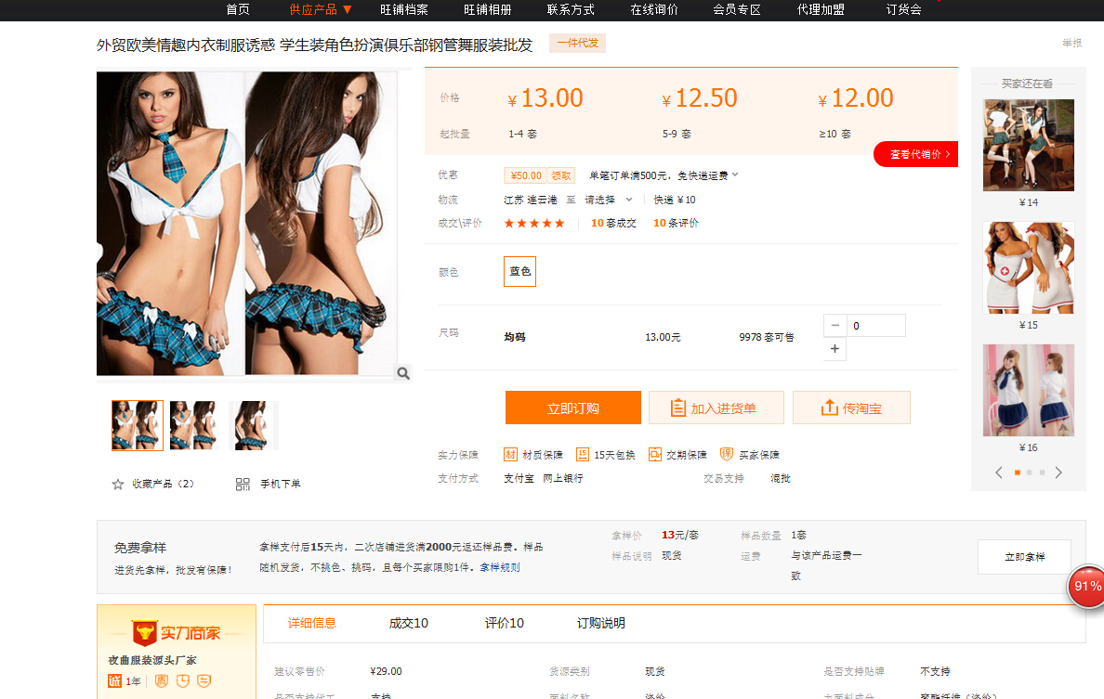This screenshot has height=699, width=1104.
Task: Expand the free shipping offer details arrow
Action: [x=735, y=175]
